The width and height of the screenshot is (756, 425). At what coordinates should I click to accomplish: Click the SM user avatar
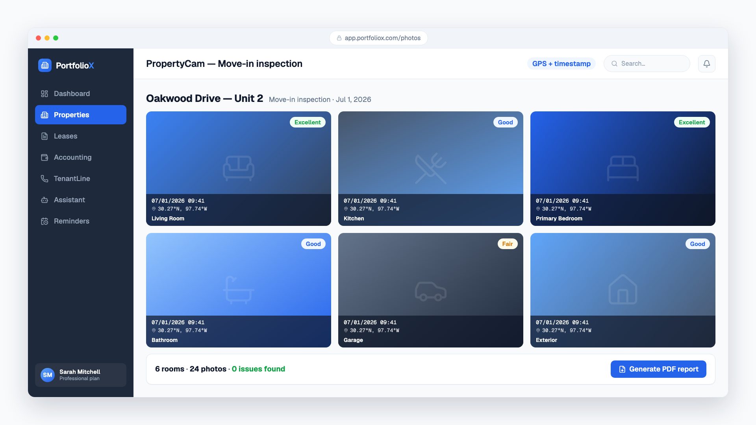(x=48, y=375)
